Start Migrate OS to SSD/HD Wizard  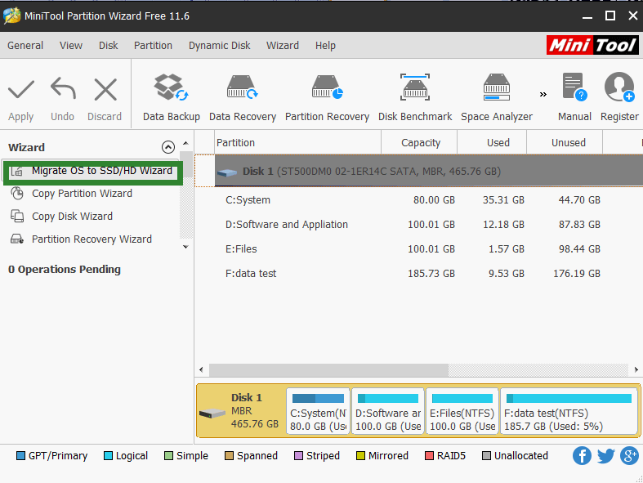pyautogui.click(x=92, y=171)
